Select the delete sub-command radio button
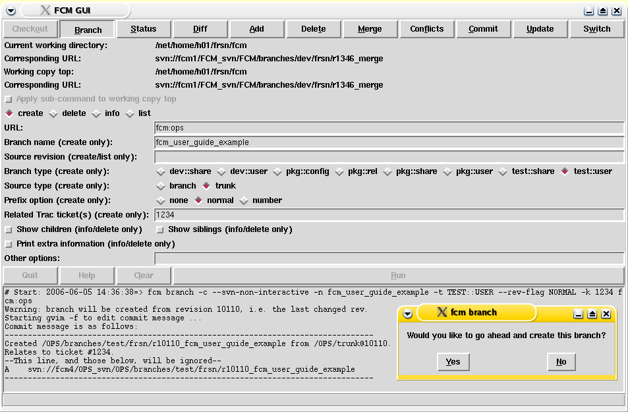Viewport: 628px width, 412px height. [x=54, y=113]
